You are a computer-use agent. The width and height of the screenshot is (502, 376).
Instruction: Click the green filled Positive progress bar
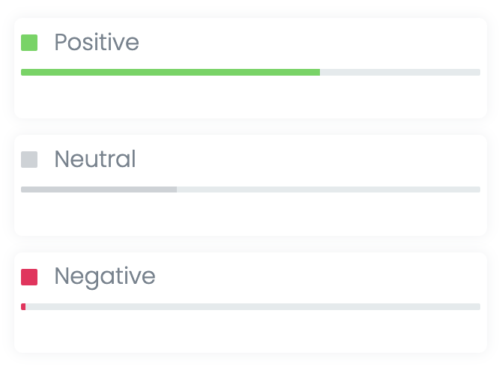(x=170, y=73)
